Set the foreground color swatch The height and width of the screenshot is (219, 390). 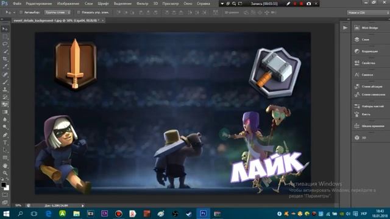(3, 185)
